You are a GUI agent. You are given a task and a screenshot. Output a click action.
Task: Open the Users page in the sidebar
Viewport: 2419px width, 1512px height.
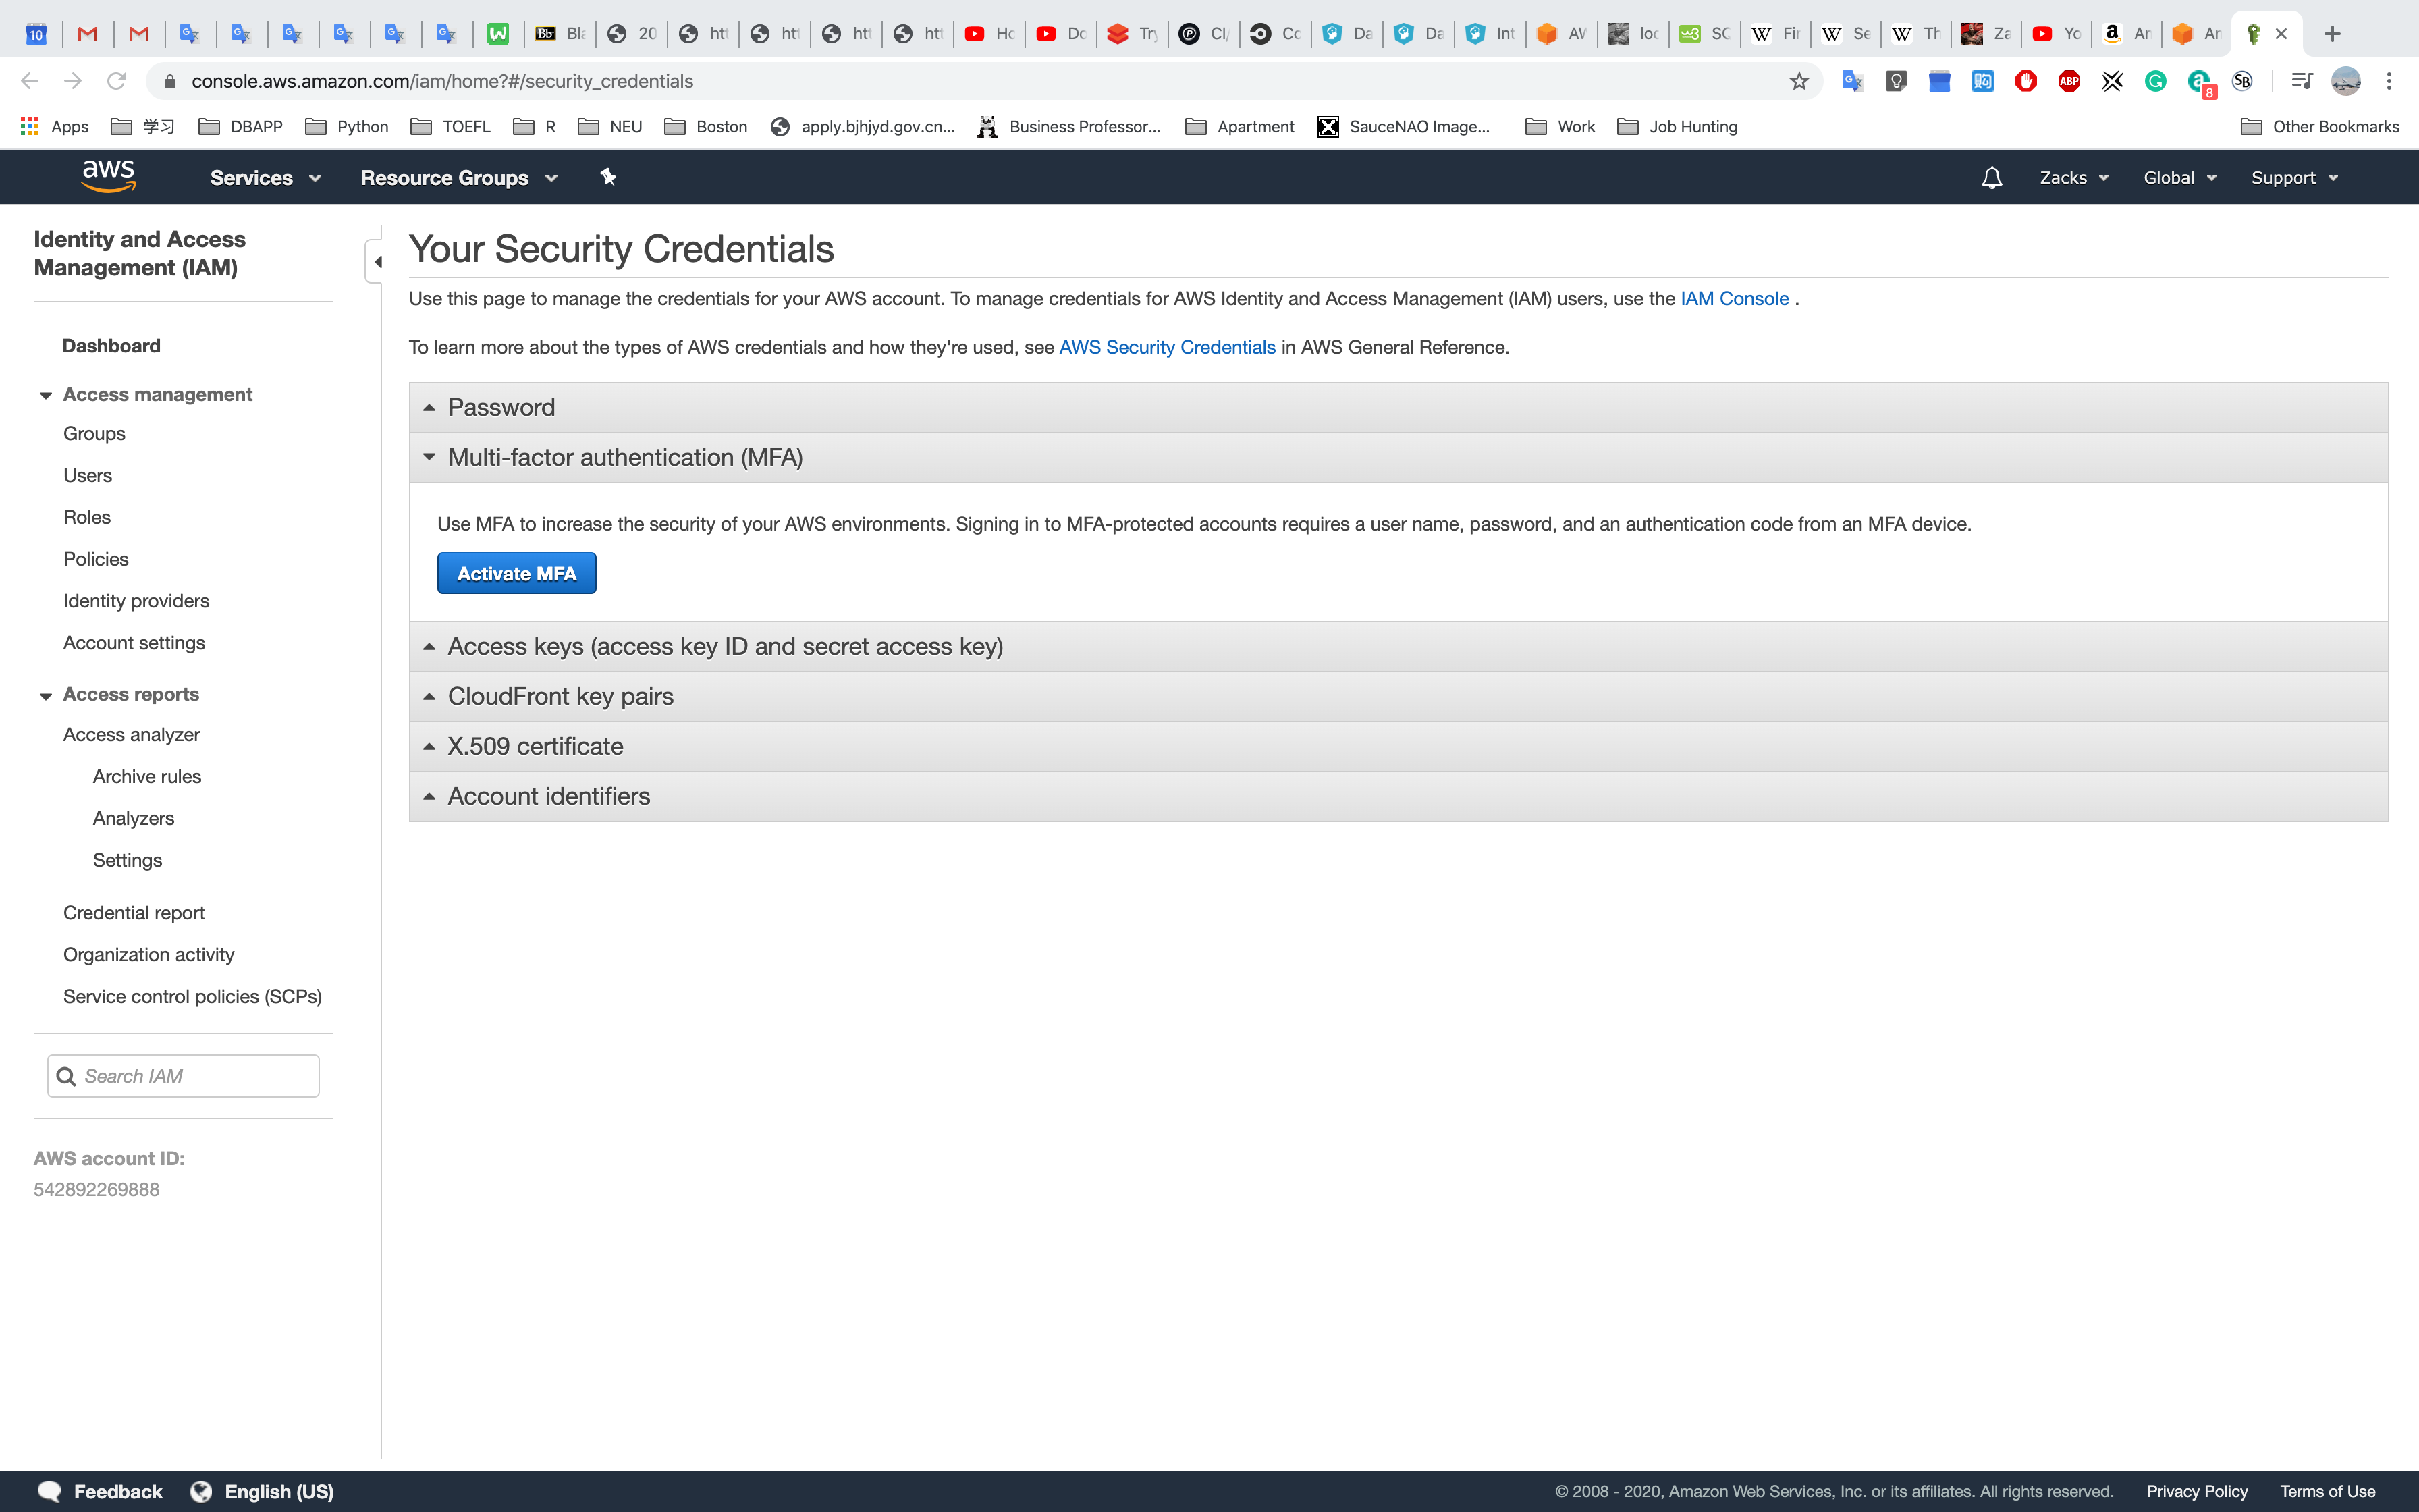88,475
